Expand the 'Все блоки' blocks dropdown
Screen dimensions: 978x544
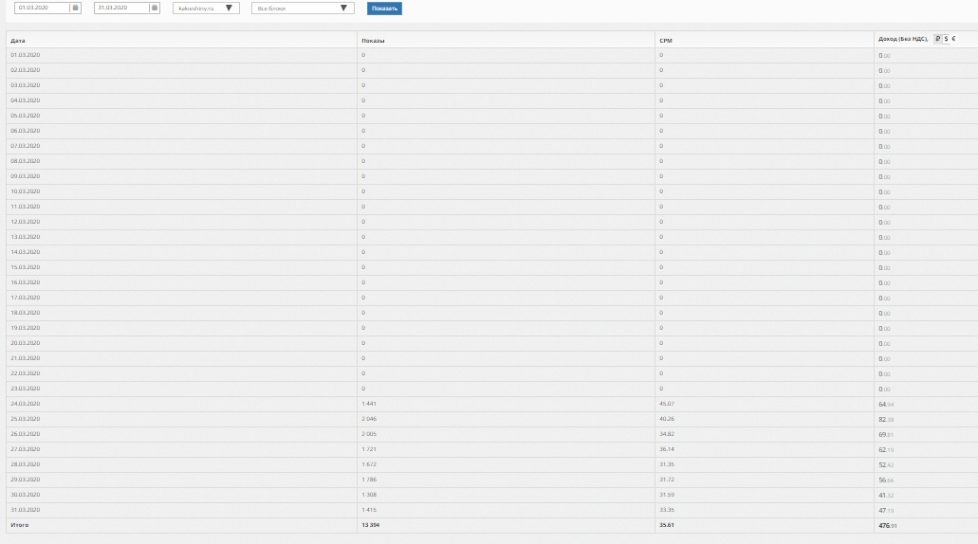(303, 9)
